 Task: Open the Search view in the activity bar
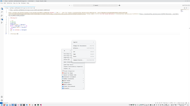(x=2, y=12)
